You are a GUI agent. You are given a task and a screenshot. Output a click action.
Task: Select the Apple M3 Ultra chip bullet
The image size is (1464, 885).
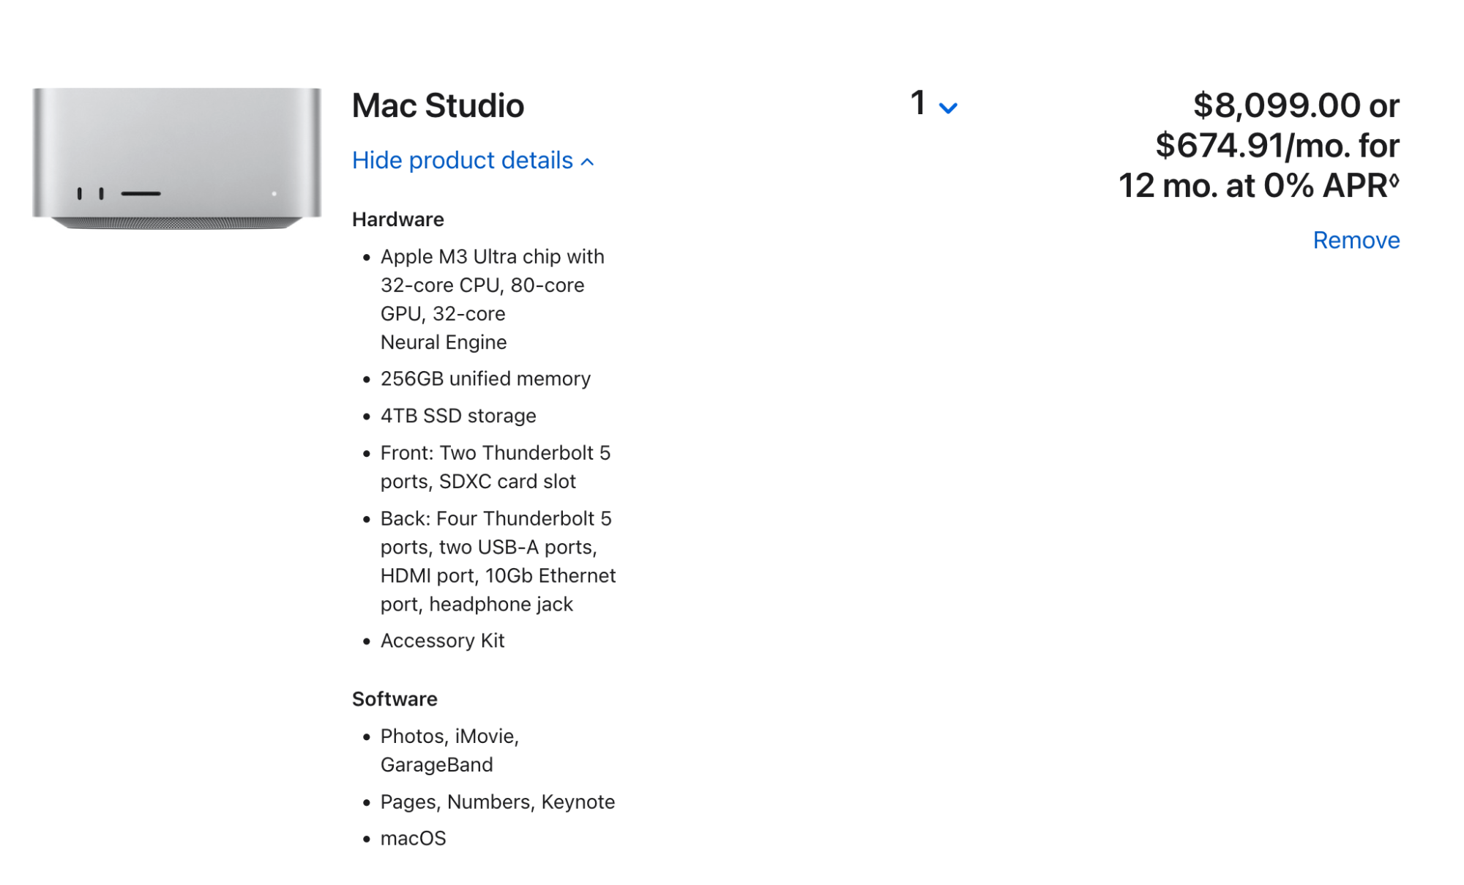(491, 299)
